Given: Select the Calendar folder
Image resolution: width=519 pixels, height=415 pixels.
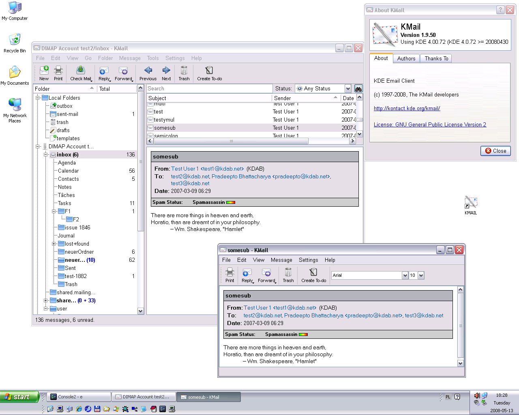Looking at the screenshot, I should (68, 171).
